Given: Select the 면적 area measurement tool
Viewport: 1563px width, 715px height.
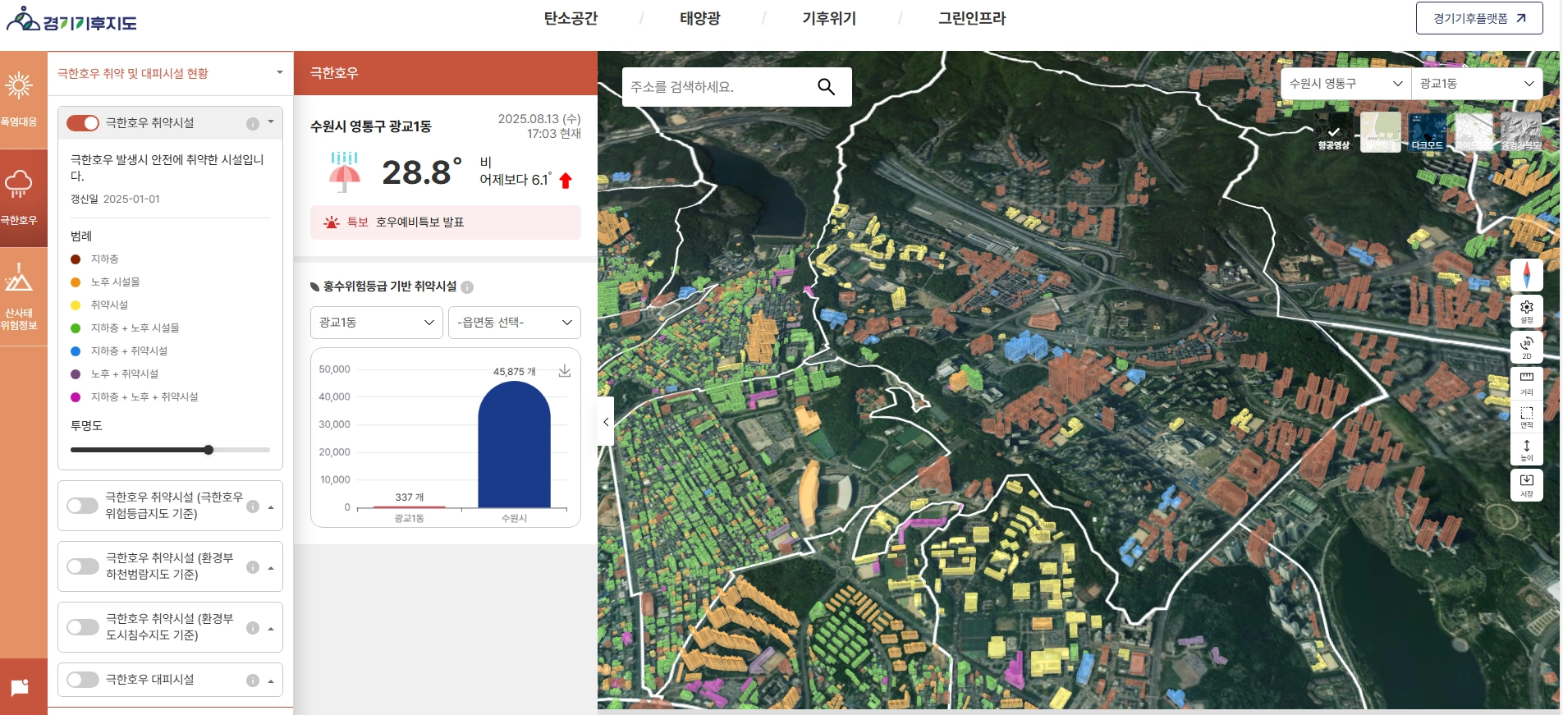Looking at the screenshot, I should [1526, 416].
